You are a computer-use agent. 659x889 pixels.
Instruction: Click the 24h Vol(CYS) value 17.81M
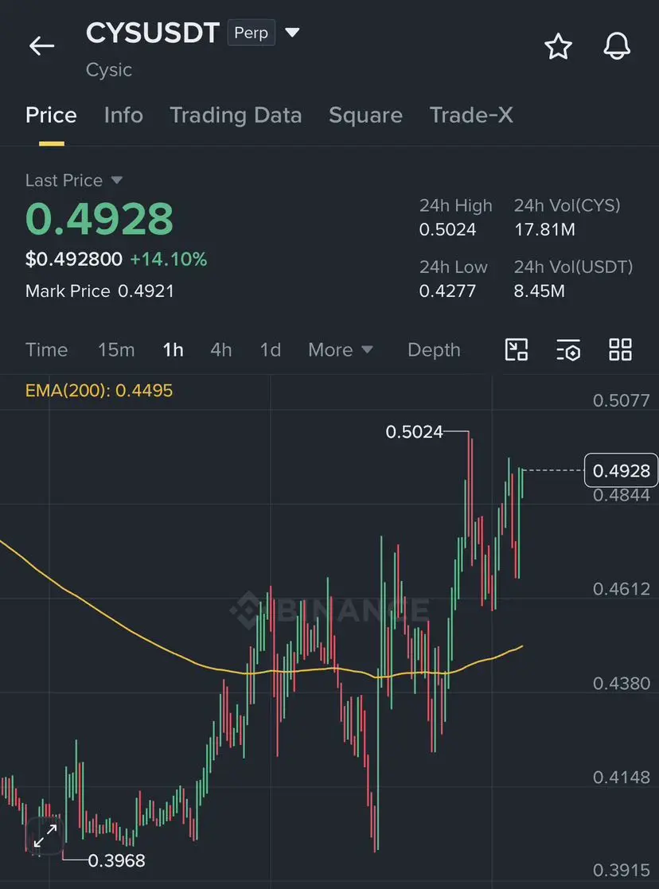click(x=544, y=230)
